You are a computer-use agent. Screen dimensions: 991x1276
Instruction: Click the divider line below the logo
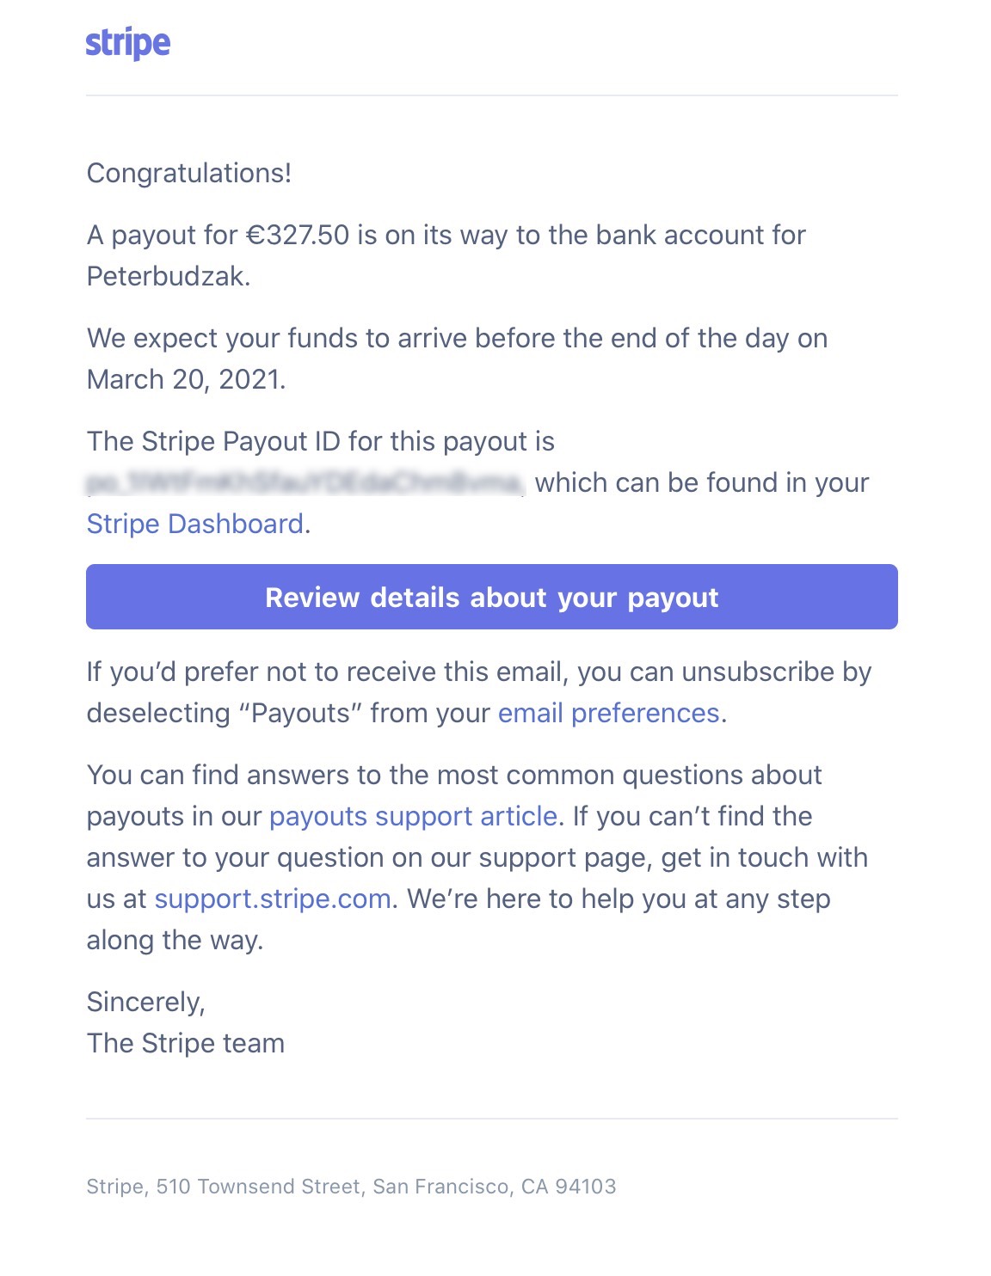pos(492,95)
